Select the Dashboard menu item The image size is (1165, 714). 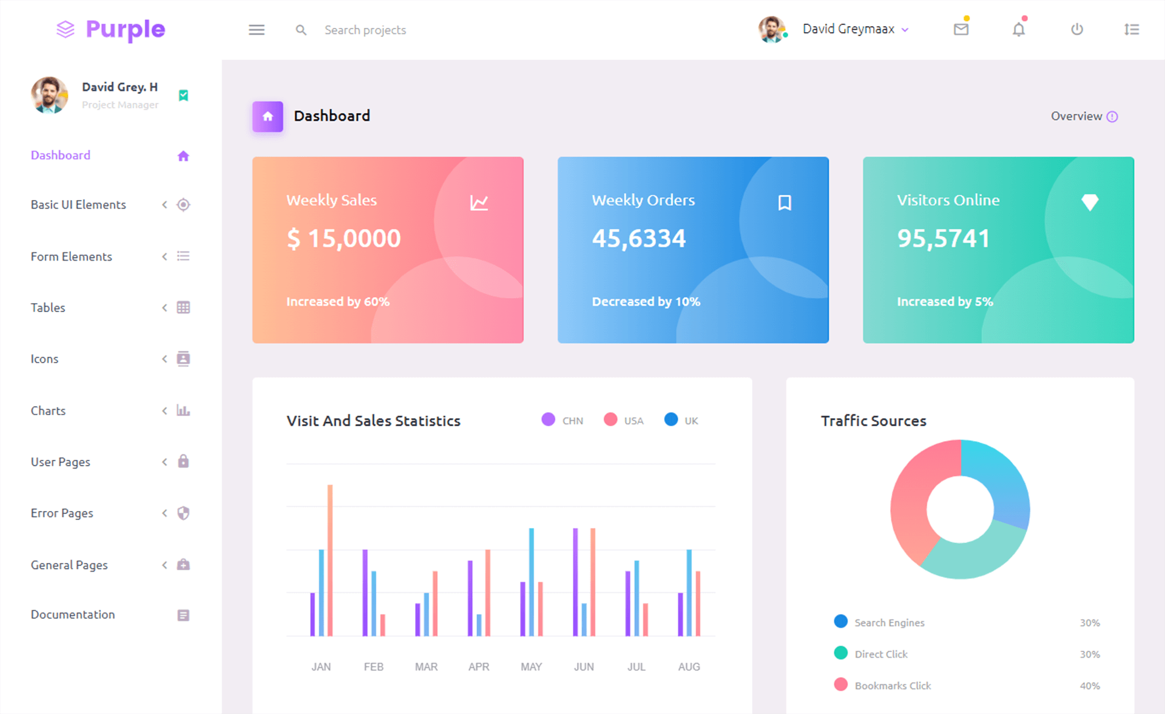click(60, 155)
